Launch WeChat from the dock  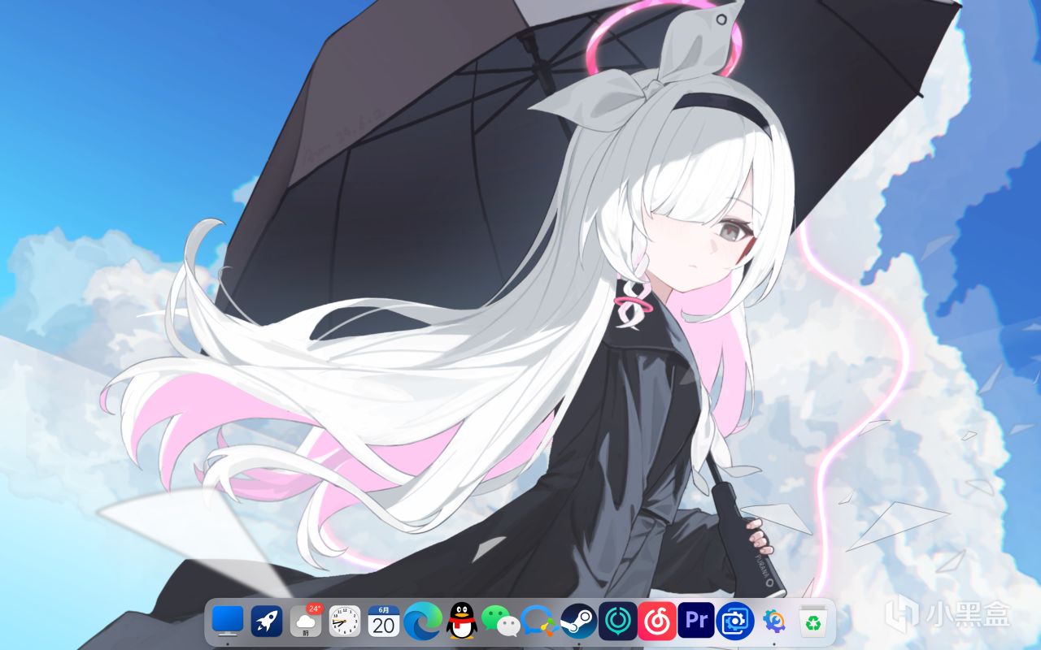coord(500,621)
